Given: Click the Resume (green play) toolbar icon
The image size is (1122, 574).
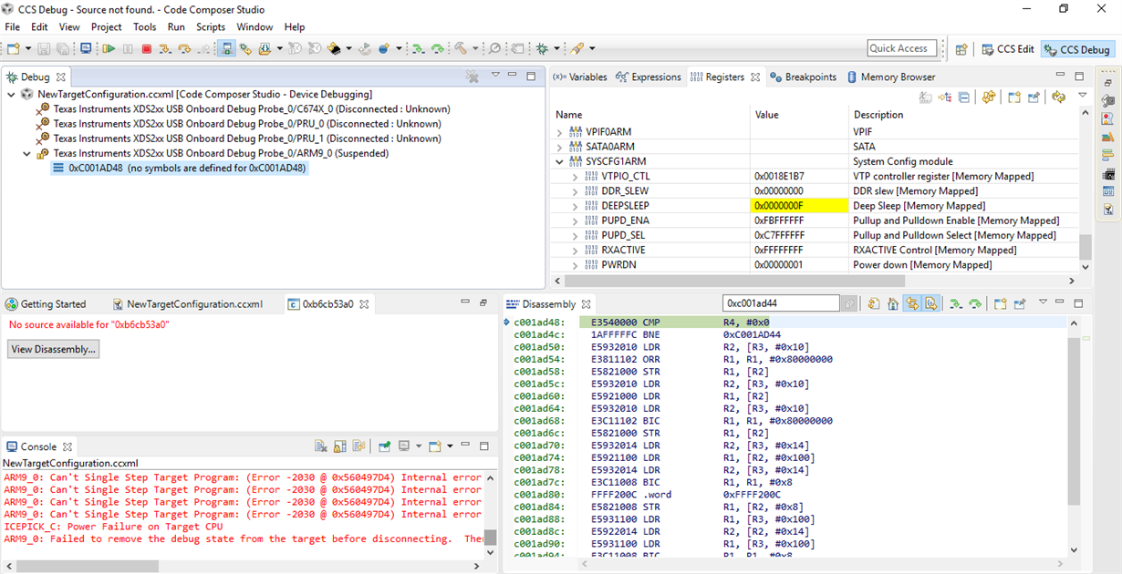Looking at the screenshot, I should [109, 48].
